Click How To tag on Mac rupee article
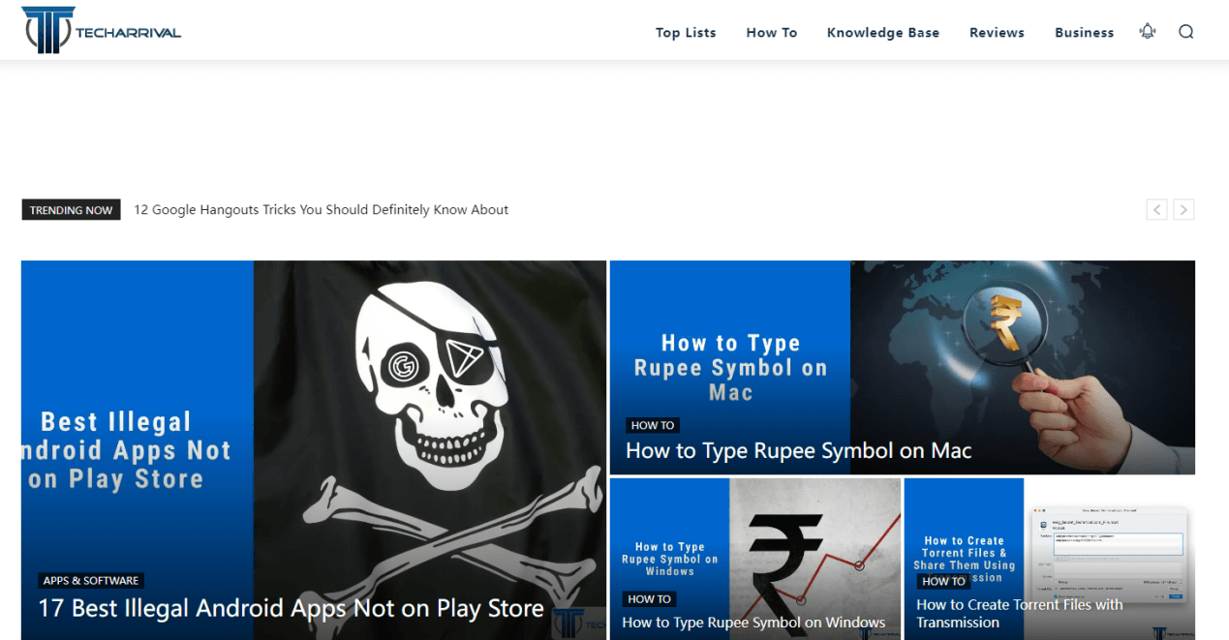Image resolution: width=1229 pixels, height=640 pixels. (653, 425)
